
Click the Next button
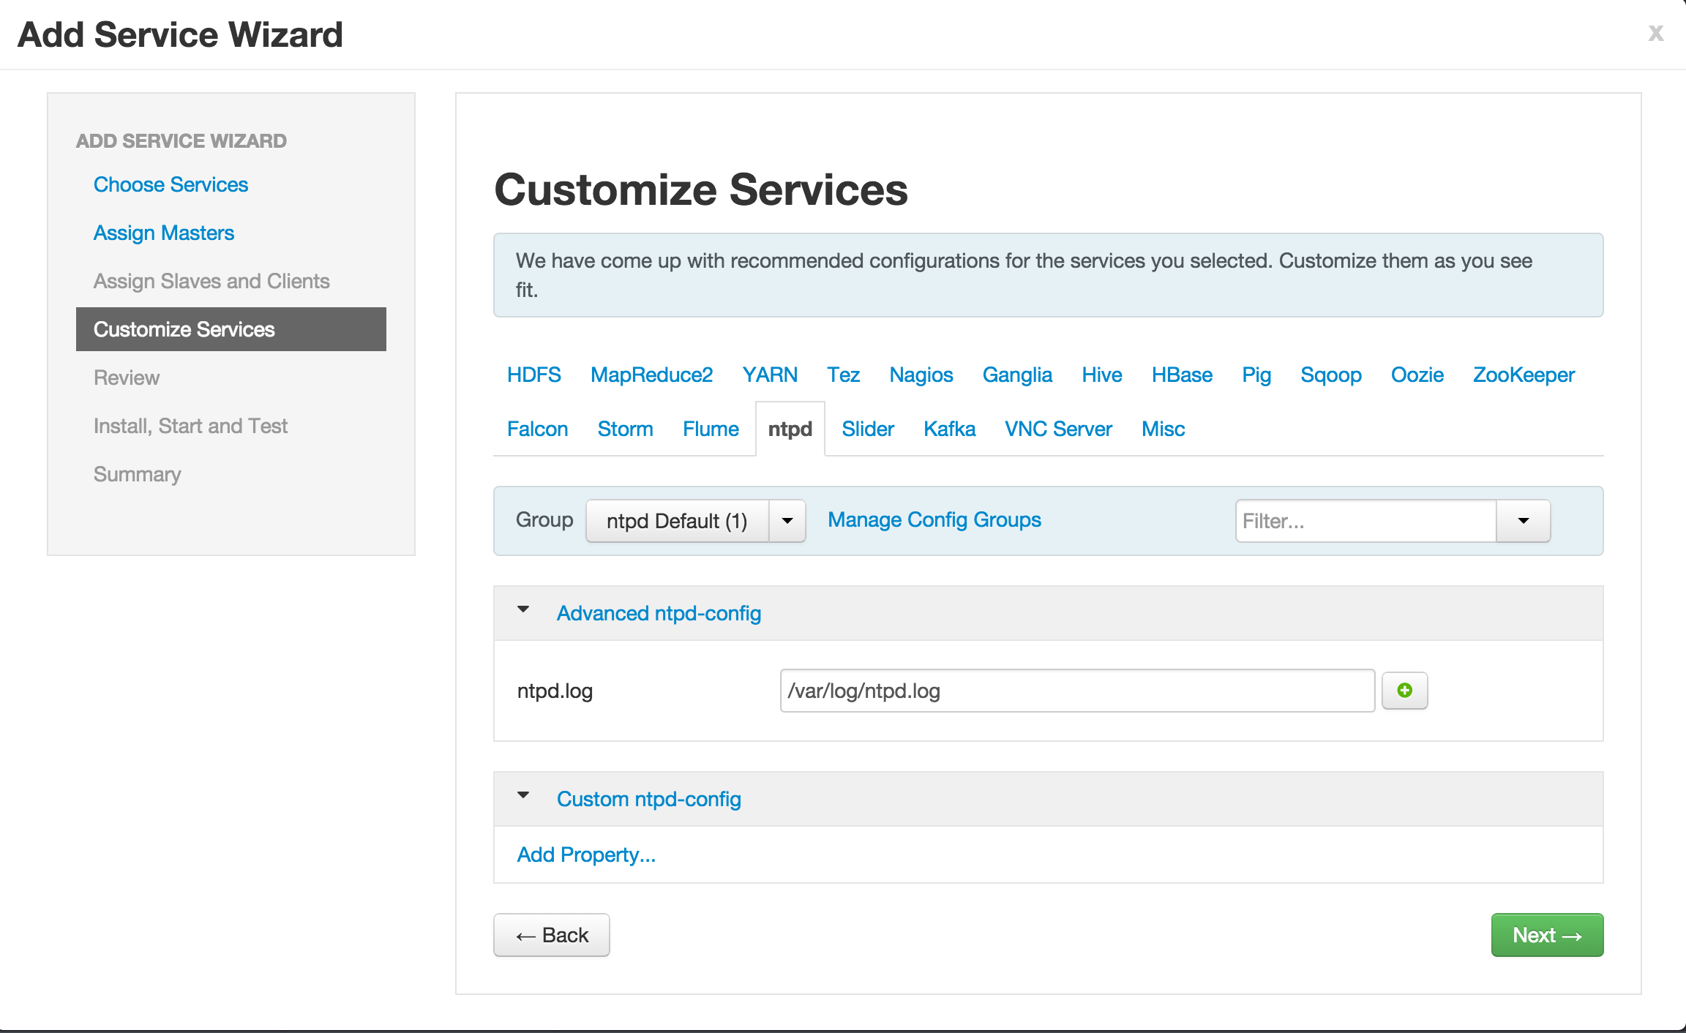click(x=1547, y=935)
